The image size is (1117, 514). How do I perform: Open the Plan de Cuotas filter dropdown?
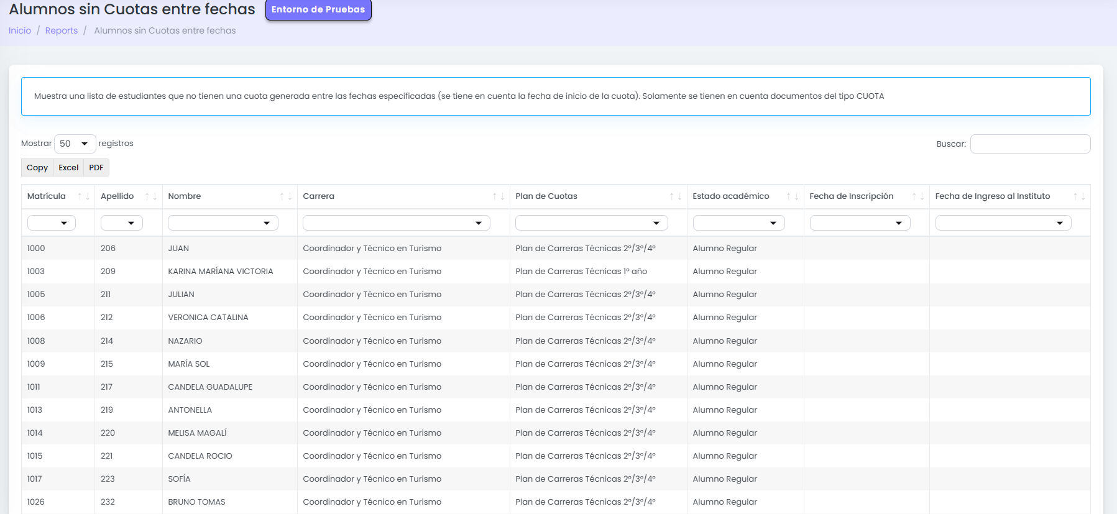tap(592, 223)
